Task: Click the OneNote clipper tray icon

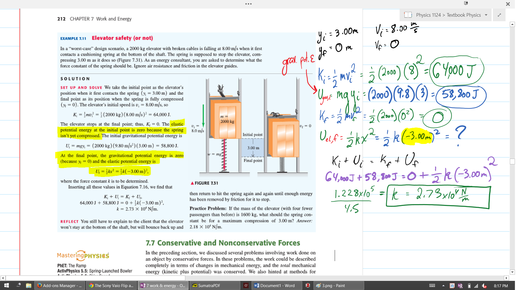Action: click(x=460, y=286)
